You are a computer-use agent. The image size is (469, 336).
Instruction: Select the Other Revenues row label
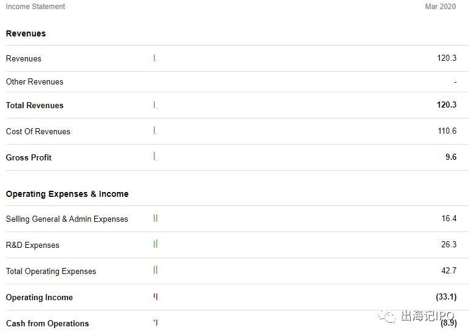click(35, 81)
